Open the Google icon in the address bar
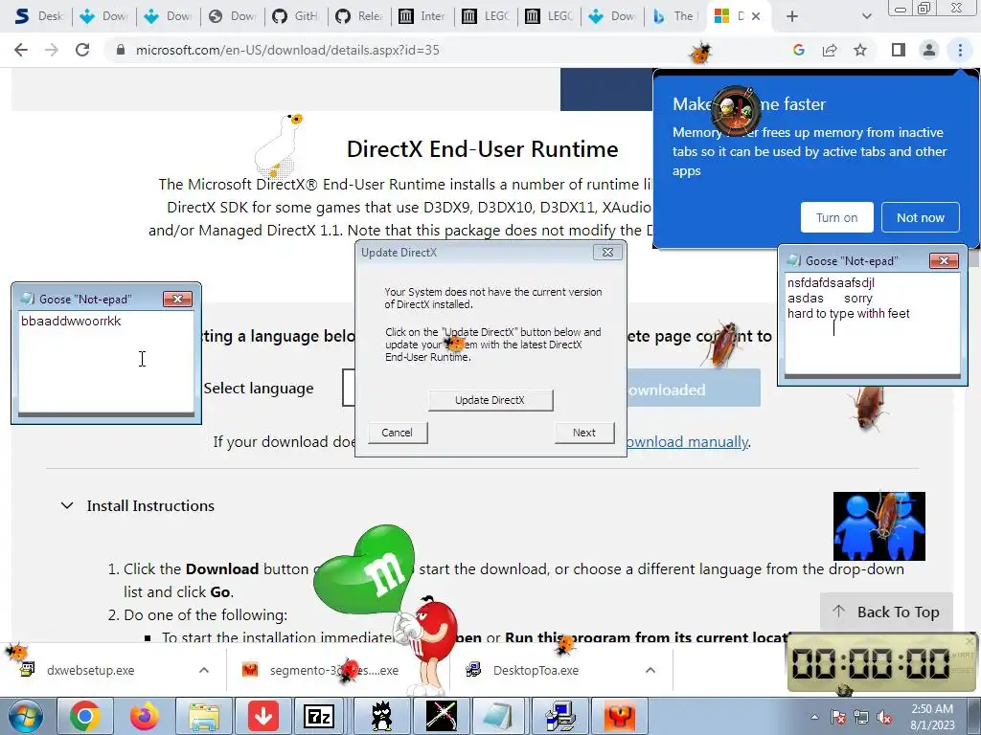The image size is (981, 735). 798,50
